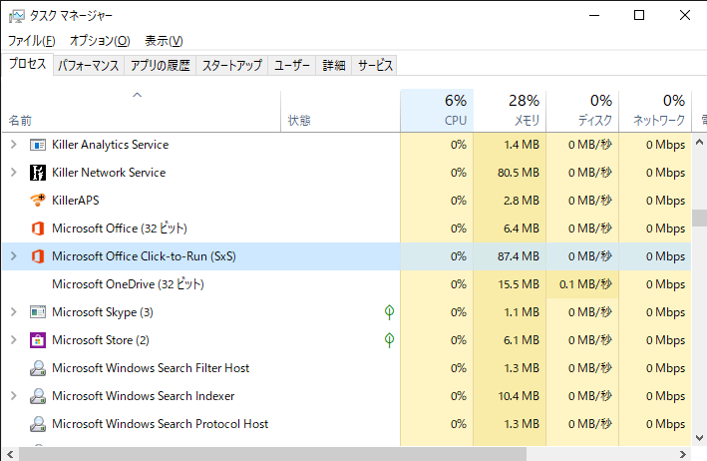Open the ファイル(F) menu
Viewport: 707px width, 461px height.
click(32, 41)
